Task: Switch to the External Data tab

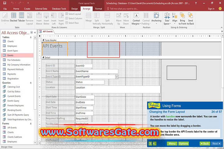Action: [x=41, y=9]
